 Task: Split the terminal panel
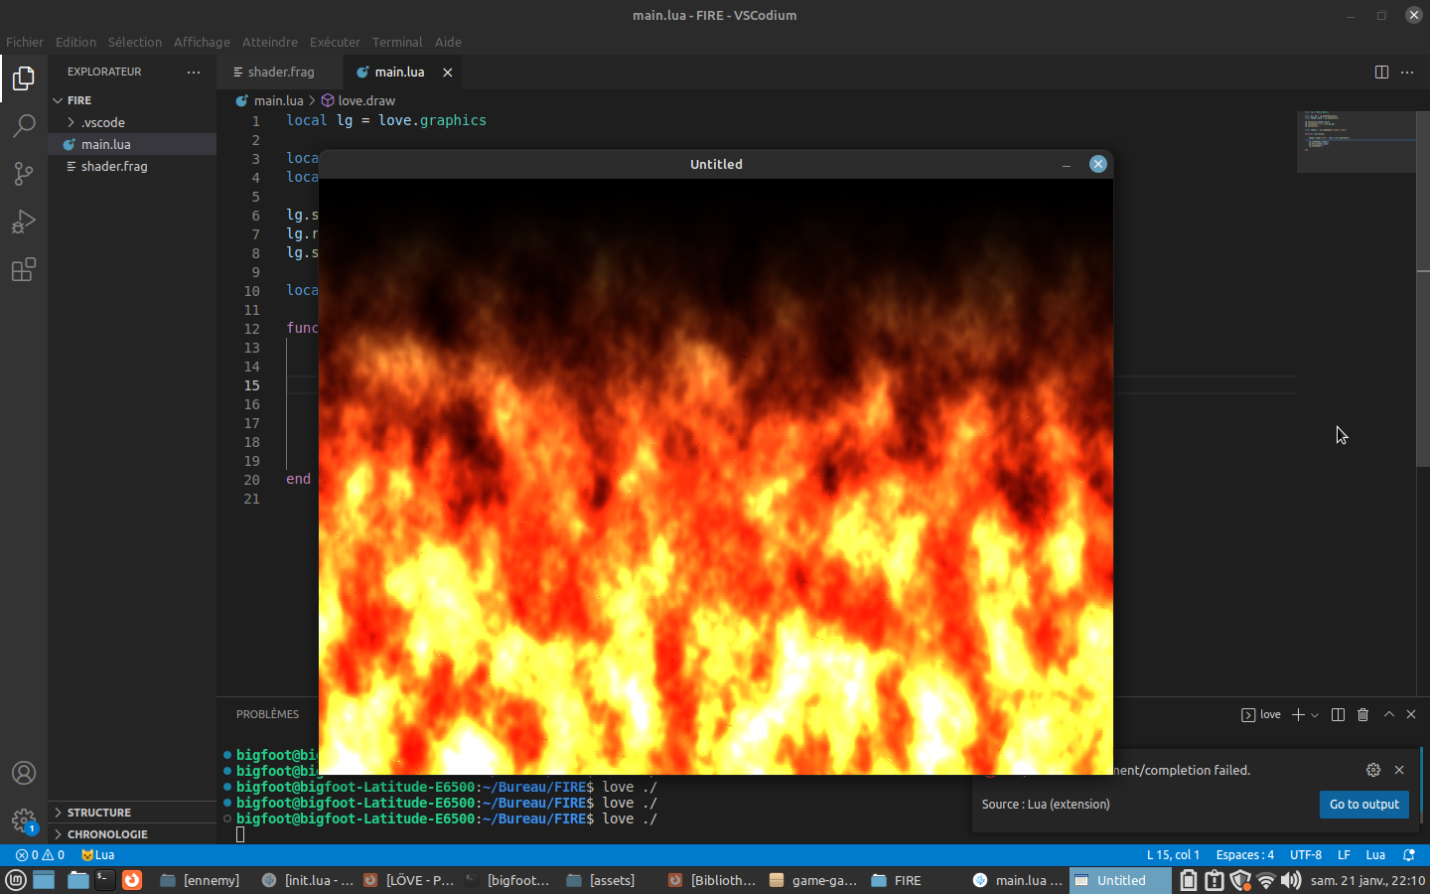tap(1338, 714)
